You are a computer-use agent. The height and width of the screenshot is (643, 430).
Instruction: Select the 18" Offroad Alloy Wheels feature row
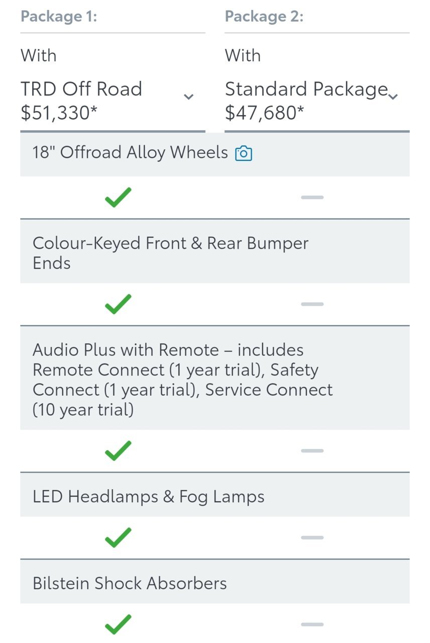click(x=215, y=154)
